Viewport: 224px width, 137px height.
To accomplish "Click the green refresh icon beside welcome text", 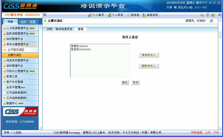I will pos(211,21).
